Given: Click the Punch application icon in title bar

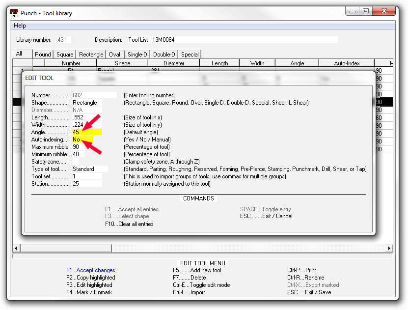Looking at the screenshot, I should click(x=14, y=13).
